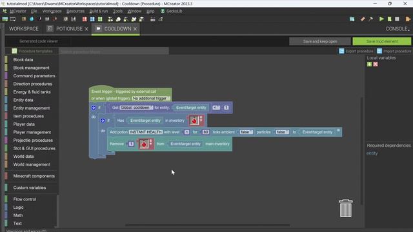The height and width of the screenshot is (232, 413).
Task: Switch to the CONSOLE tab
Action: click(398, 29)
